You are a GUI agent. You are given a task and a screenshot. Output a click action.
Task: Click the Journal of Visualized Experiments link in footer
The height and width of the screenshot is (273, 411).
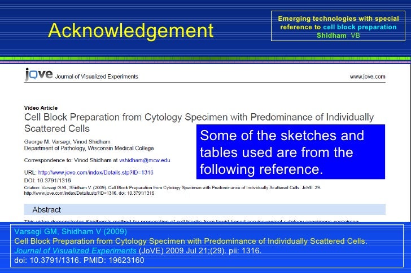(x=76, y=250)
